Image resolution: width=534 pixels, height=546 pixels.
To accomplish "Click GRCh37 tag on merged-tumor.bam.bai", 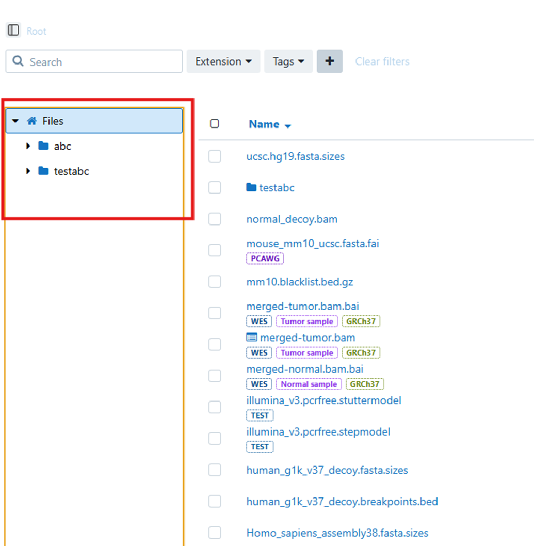I will (x=361, y=321).
